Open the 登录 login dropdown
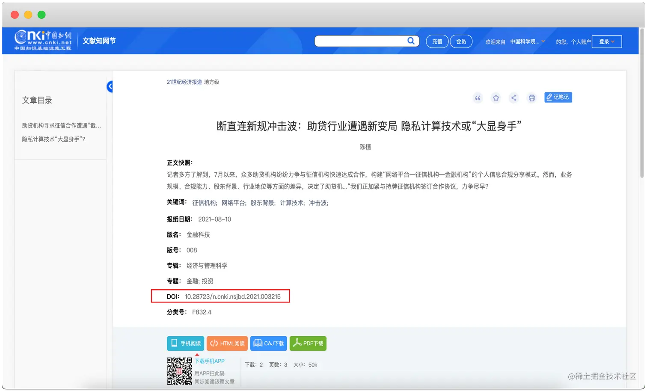The image size is (647, 391). 606,41
